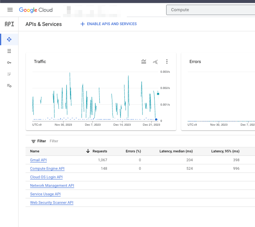Click the Traffic chart title

click(x=40, y=61)
